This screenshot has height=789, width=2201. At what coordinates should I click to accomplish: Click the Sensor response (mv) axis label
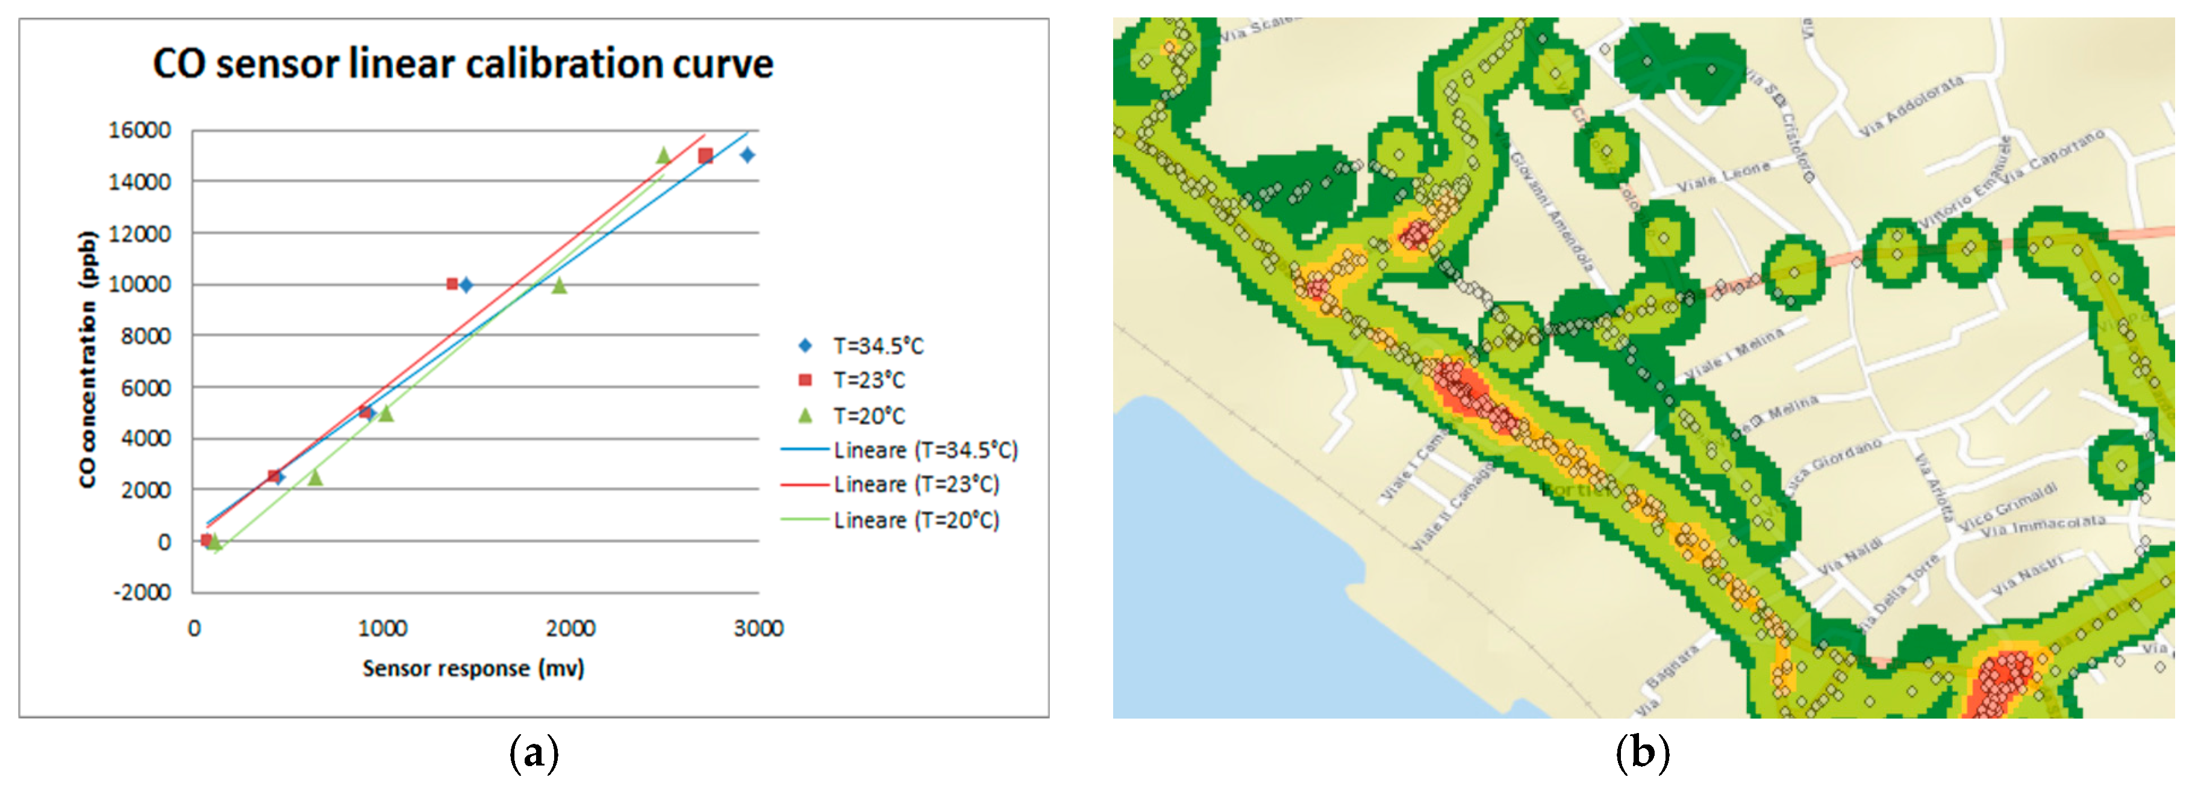[x=473, y=668]
